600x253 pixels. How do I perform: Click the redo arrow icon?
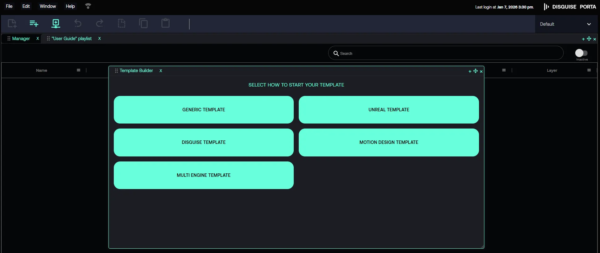coord(100,24)
